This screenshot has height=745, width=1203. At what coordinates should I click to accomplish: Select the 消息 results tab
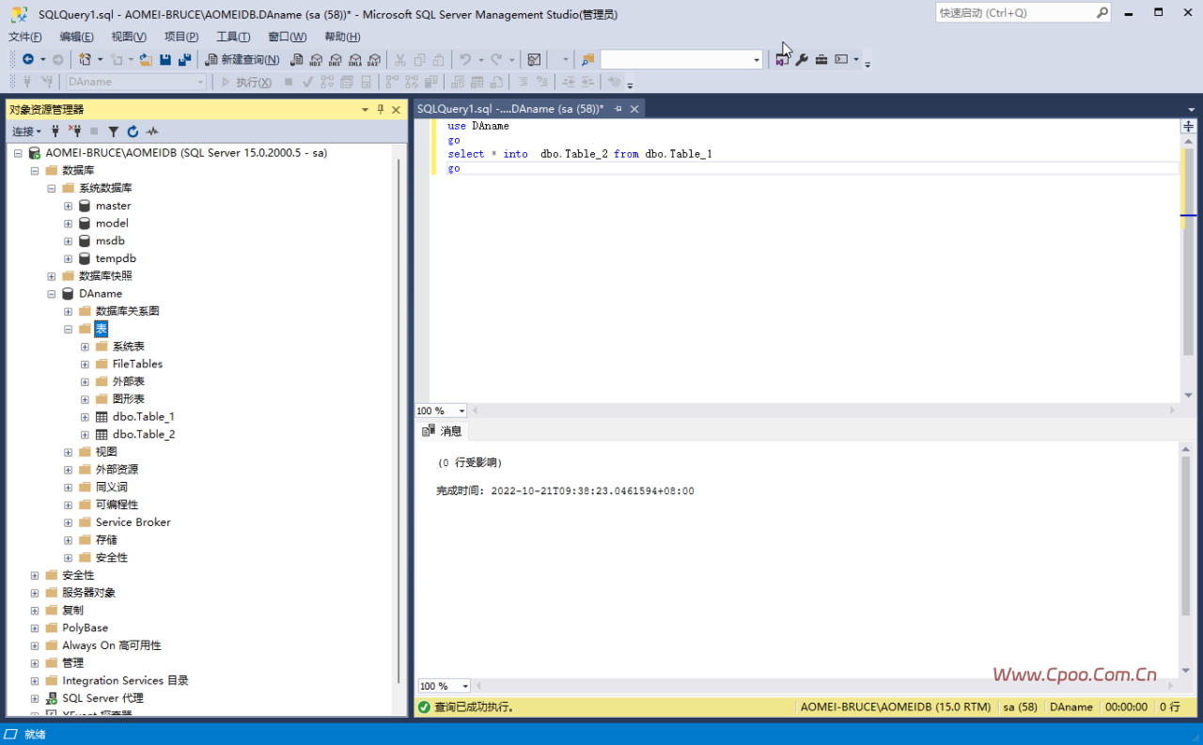(x=443, y=431)
